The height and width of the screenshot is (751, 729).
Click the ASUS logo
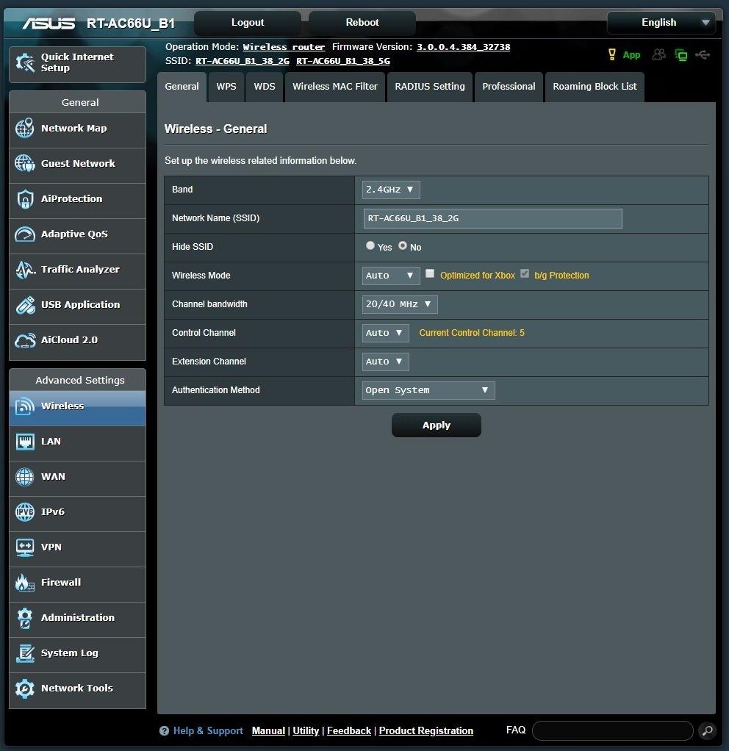[49, 23]
